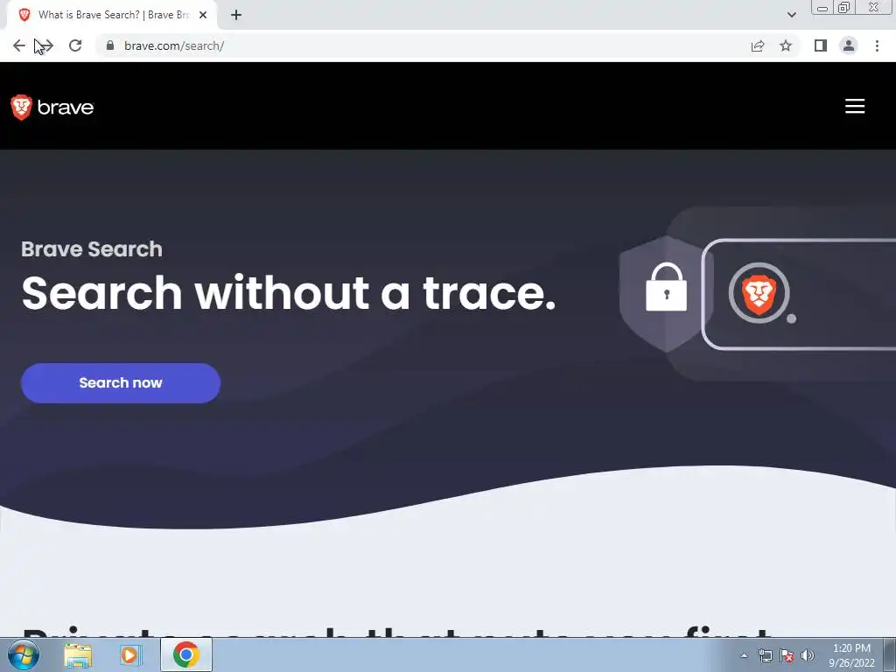Click the Brave lion icon in search box illustration
This screenshot has height=672, width=896.
(x=759, y=293)
